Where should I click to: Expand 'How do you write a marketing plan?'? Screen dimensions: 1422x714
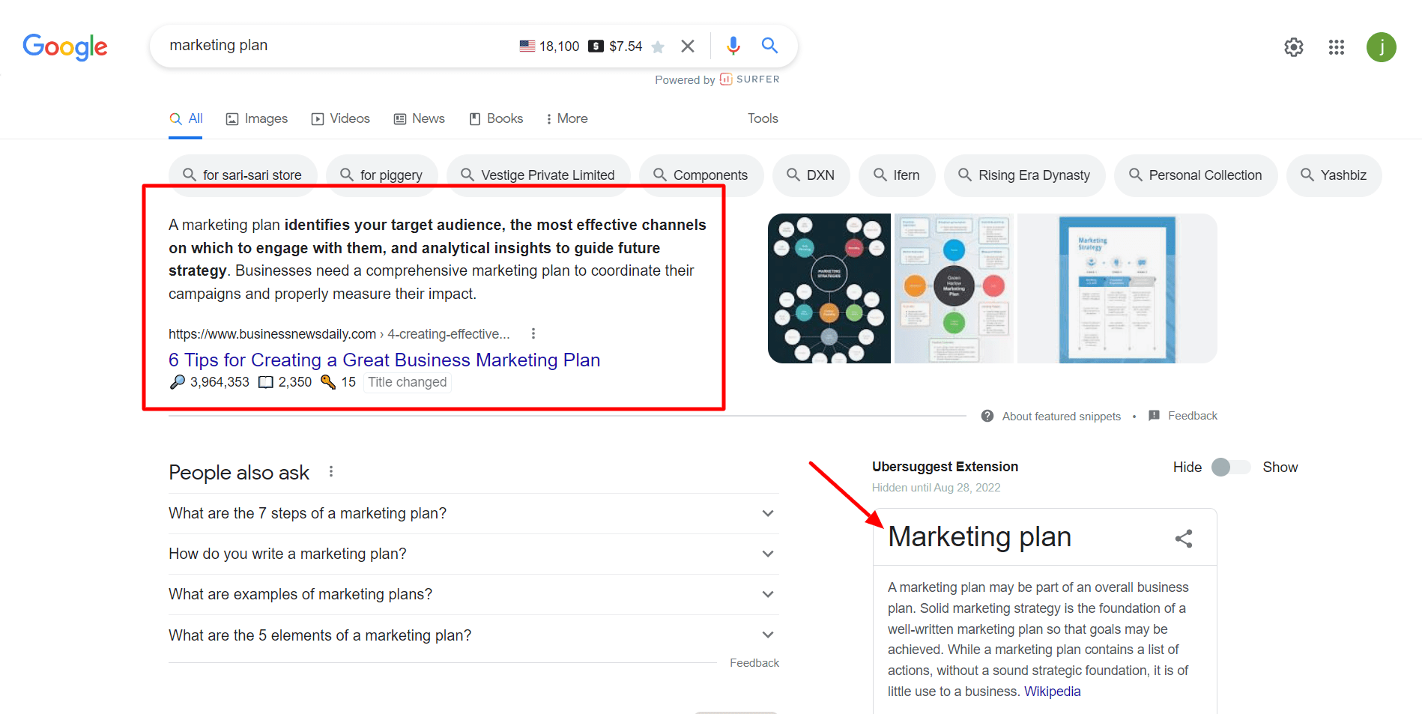tap(474, 554)
